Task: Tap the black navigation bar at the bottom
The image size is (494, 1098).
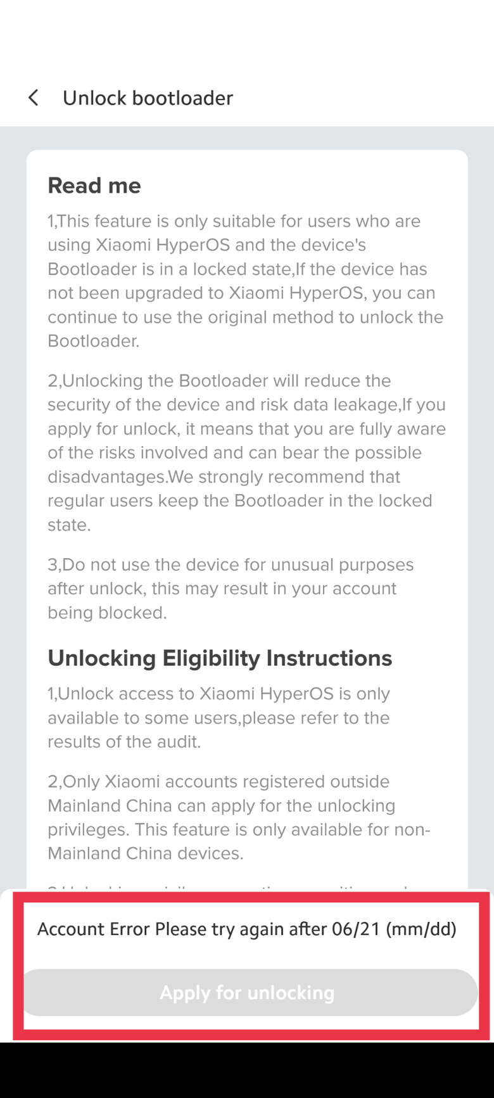Action: 247,1071
